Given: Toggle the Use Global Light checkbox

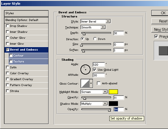Looking at the screenshot, I should point(94,70).
